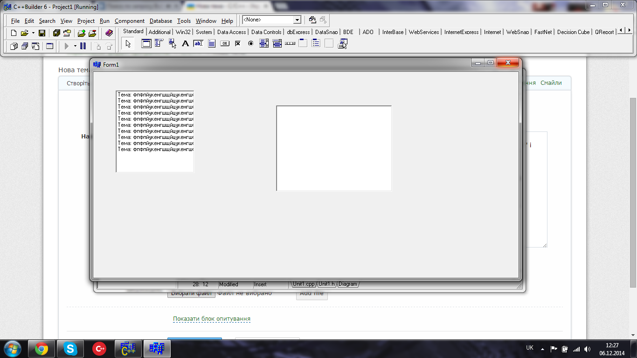This screenshot has width=637, height=358.
Task: Expand the <None> desktop layout combo box
Action: (297, 20)
